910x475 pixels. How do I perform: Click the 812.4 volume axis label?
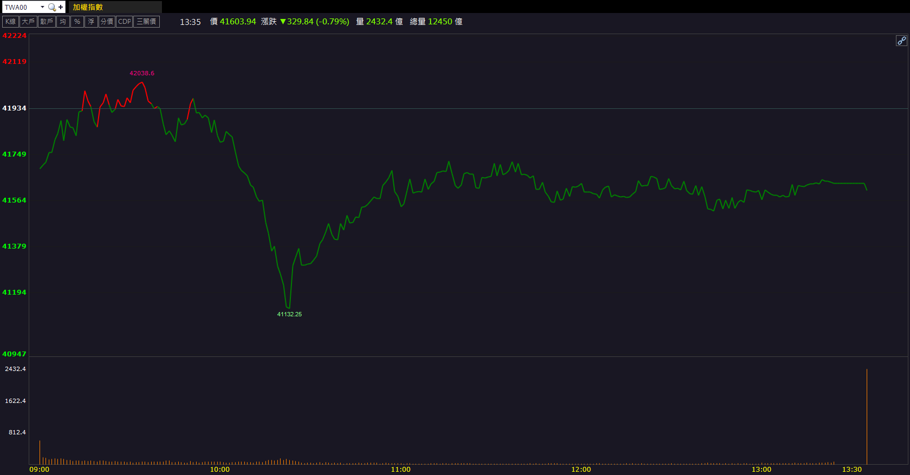pos(17,432)
